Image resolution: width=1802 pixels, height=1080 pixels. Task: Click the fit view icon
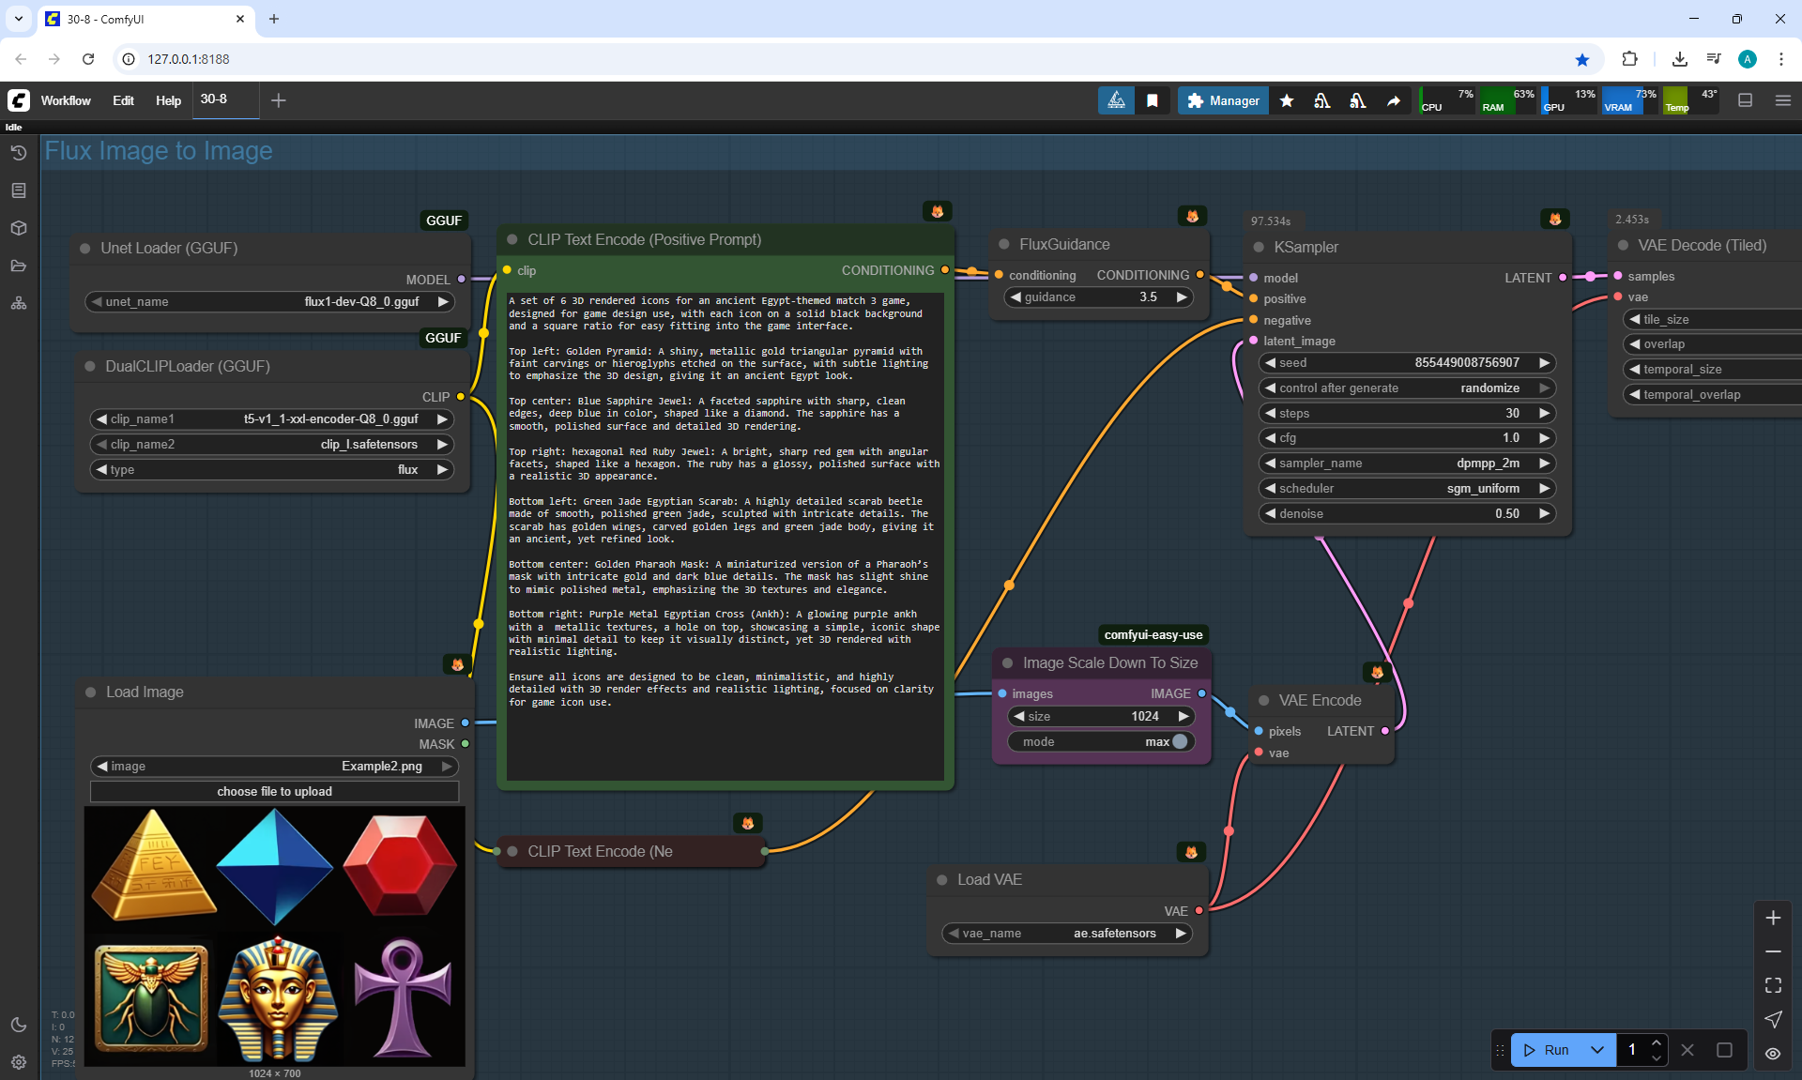pyautogui.click(x=1773, y=985)
